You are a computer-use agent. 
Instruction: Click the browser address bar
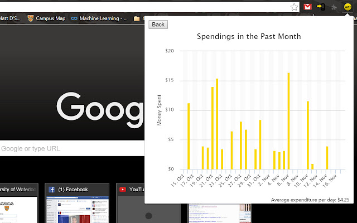pos(146,7)
